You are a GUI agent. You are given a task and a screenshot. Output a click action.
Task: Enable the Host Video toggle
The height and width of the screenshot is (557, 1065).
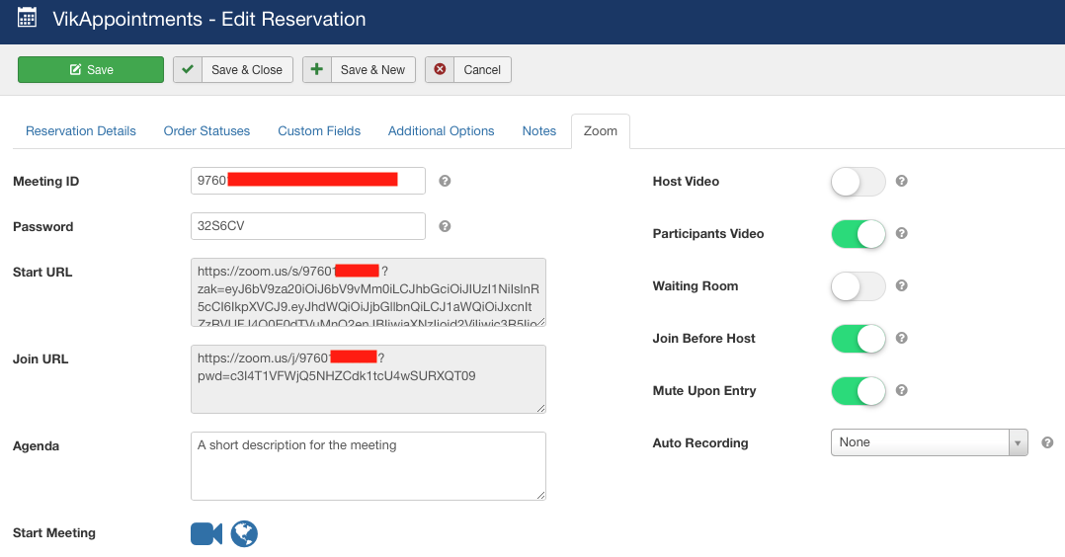click(x=859, y=182)
